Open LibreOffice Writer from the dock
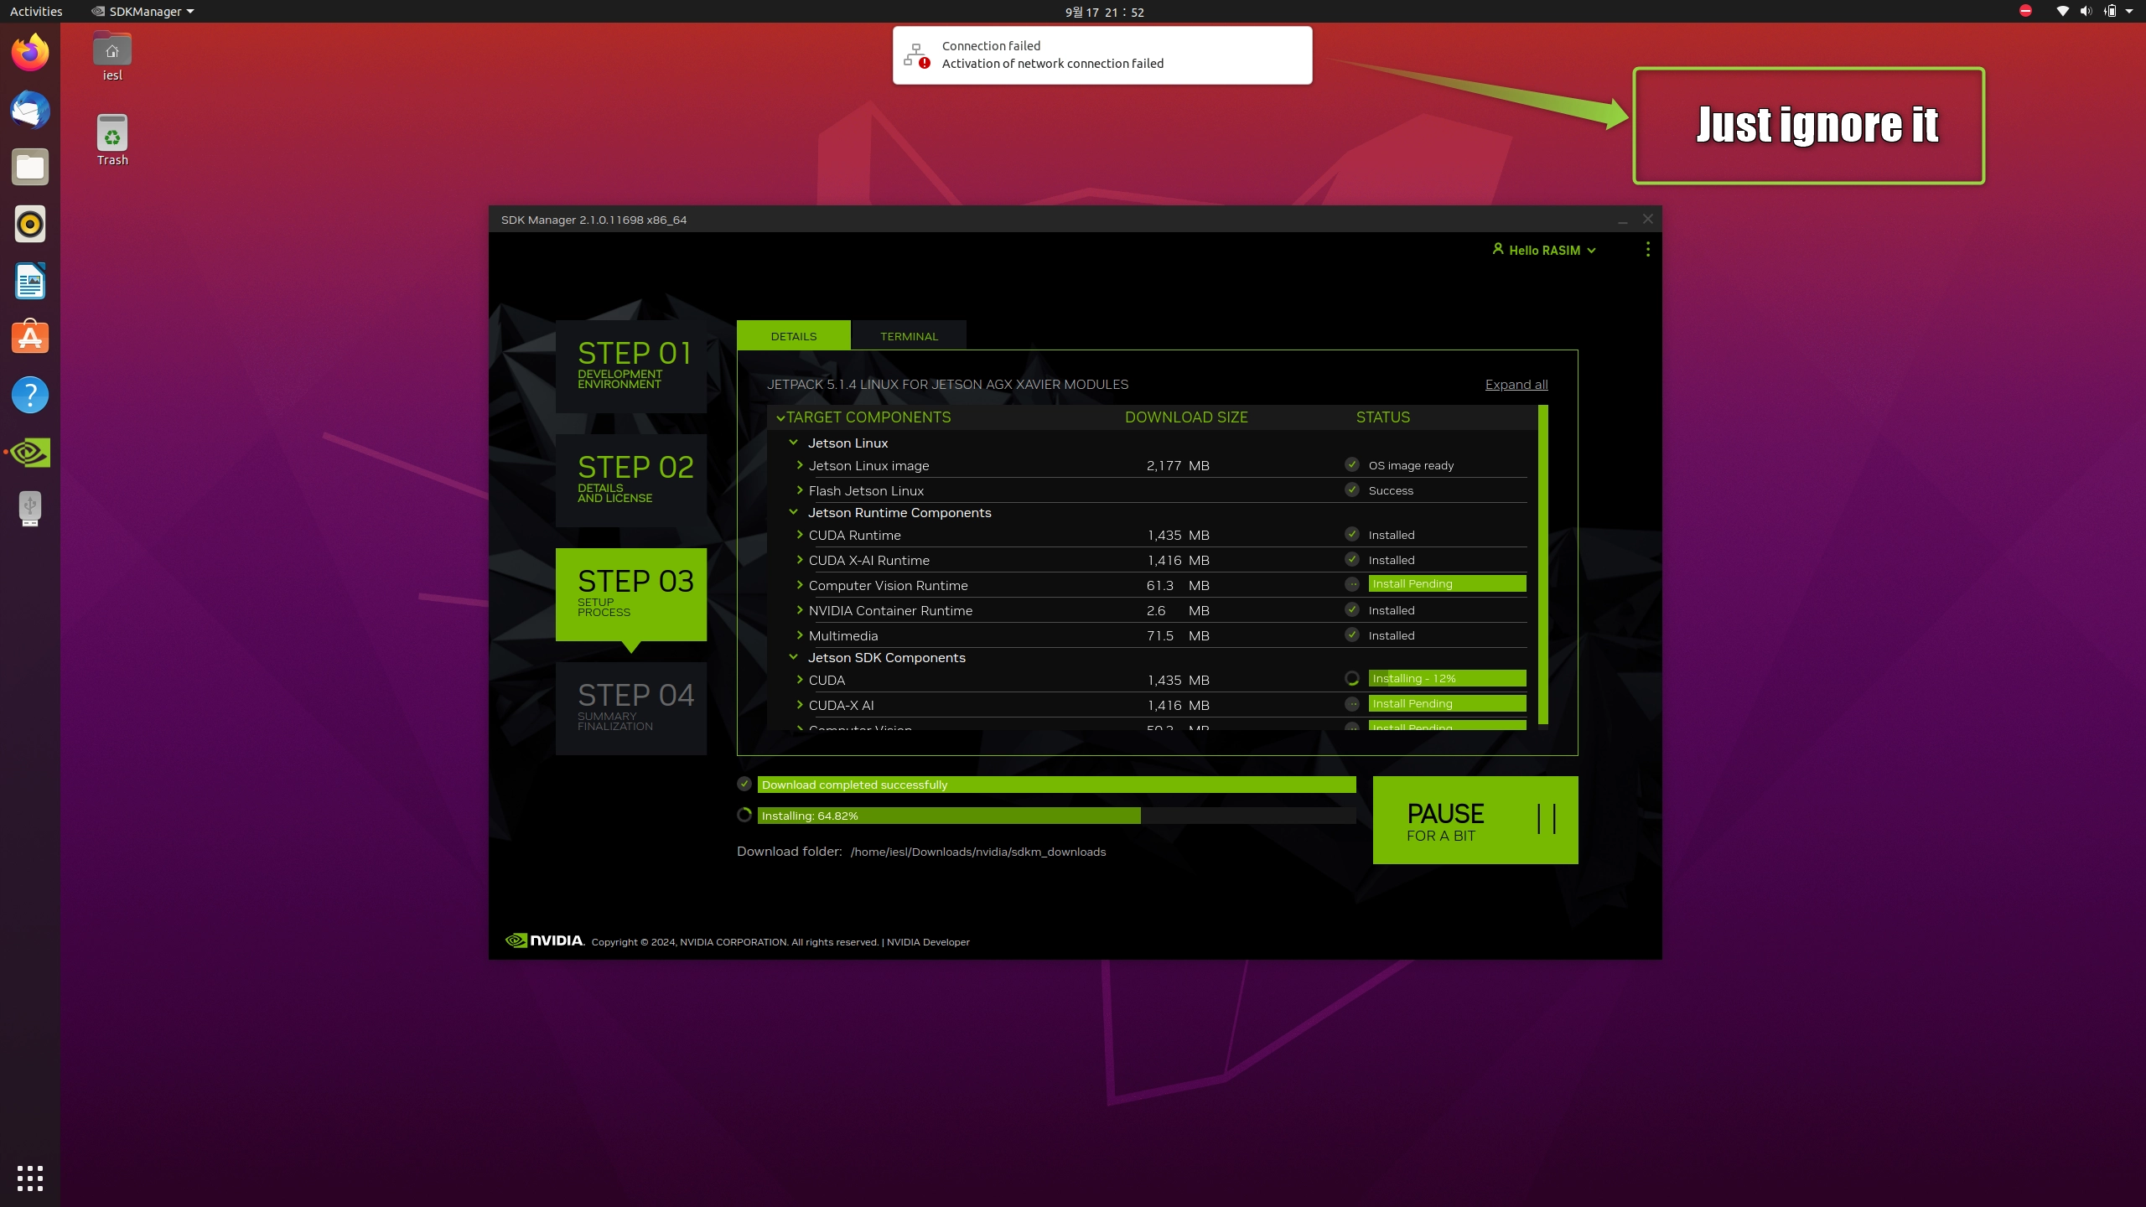 30,282
